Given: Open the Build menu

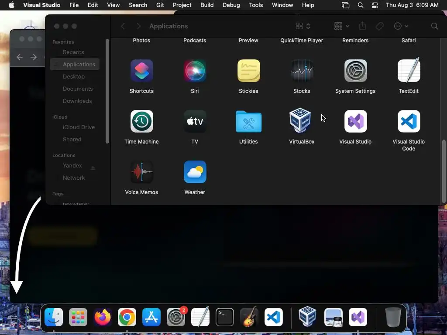Looking at the screenshot, I should 207,5.
